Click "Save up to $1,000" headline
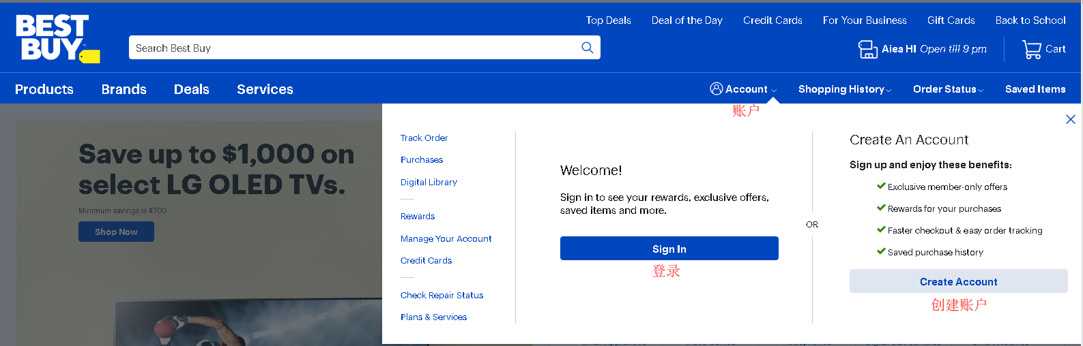1083x346 pixels. point(216,170)
